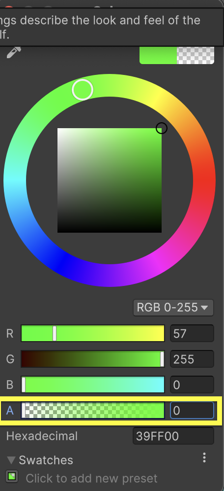Click the middle of the A alpha slider

(93, 410)
